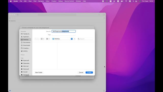Select the Оранжевый tag
Image resolution: width=163 pixels, height=92 pixels.
(25, 63)
